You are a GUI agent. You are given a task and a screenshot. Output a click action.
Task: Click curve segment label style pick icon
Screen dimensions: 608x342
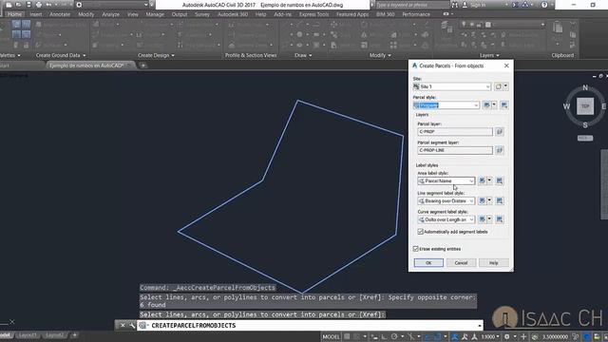[500, 219]
